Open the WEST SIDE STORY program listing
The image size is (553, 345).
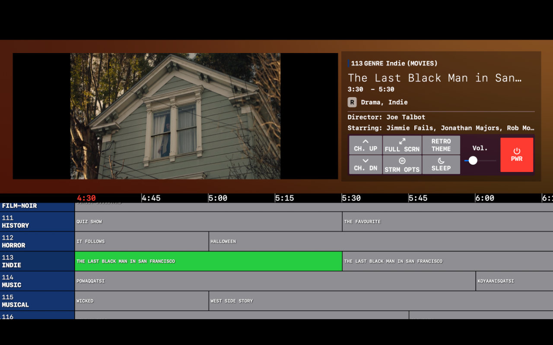[381, 301]
